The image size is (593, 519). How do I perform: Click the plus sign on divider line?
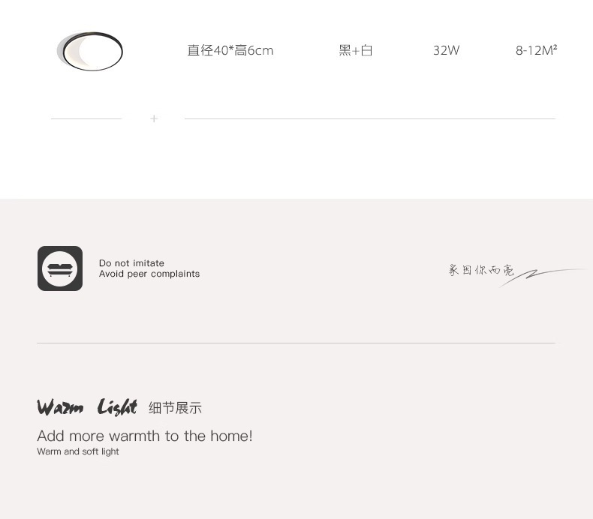pos(154,118)
